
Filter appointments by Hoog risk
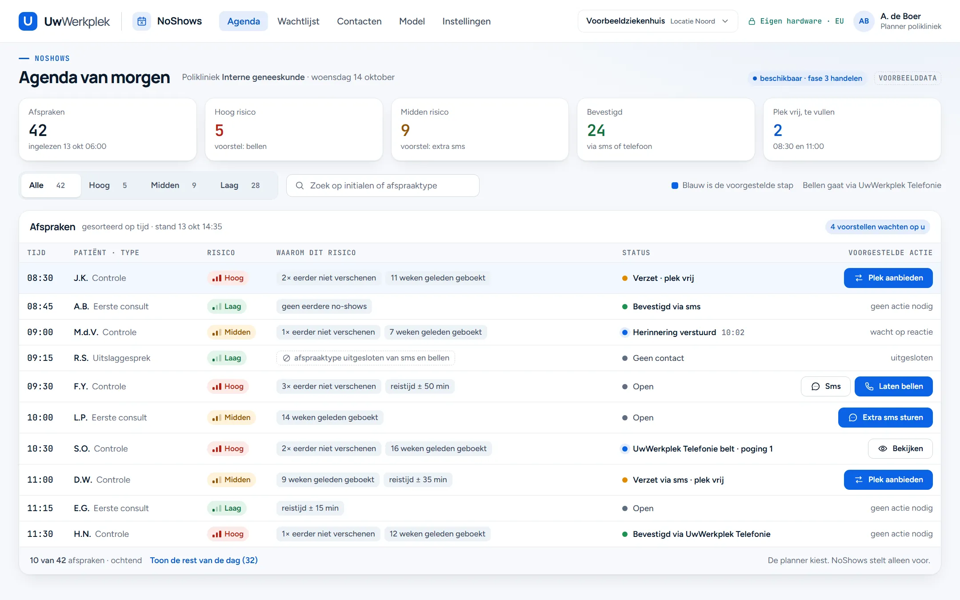point(108,185)
